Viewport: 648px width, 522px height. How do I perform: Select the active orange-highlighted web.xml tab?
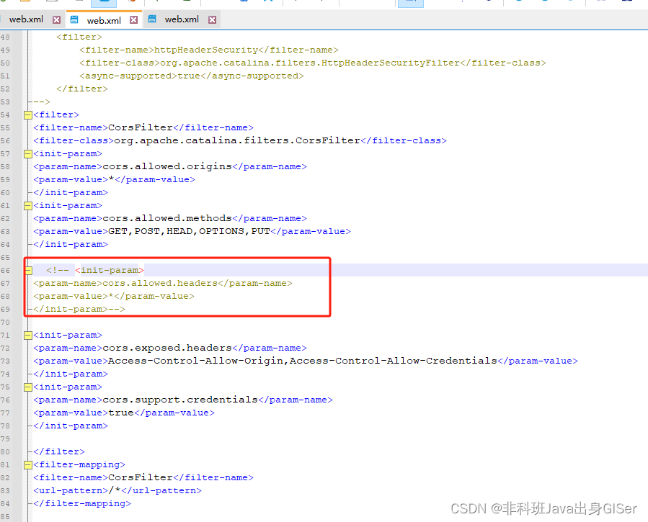pyautogui.click(x=104, y=20)
